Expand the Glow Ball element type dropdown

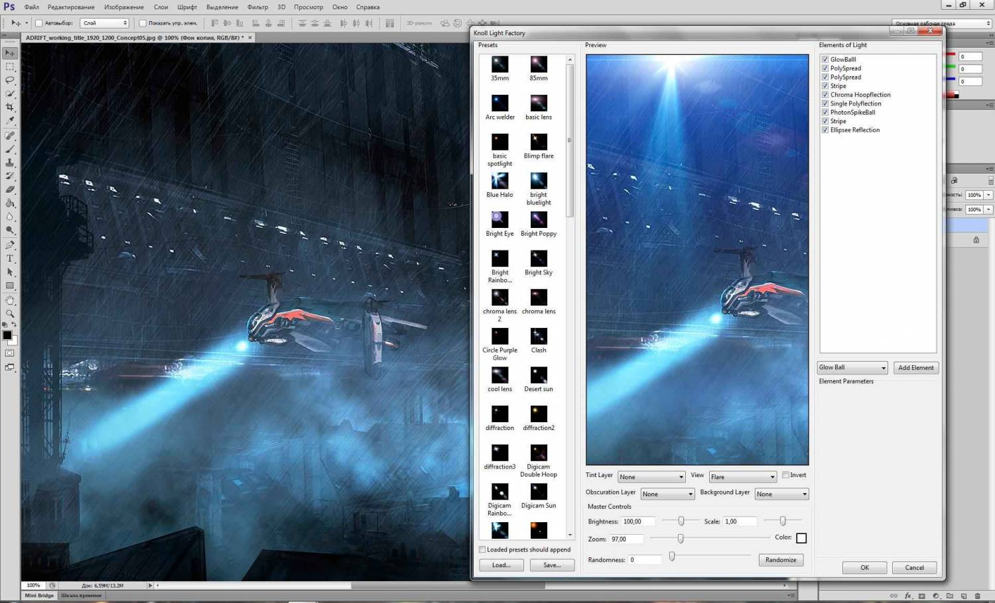852,368
